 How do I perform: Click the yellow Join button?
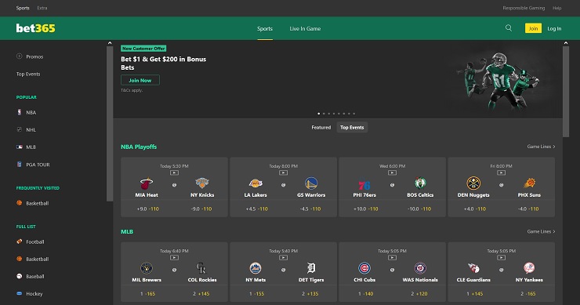(533, 28)
